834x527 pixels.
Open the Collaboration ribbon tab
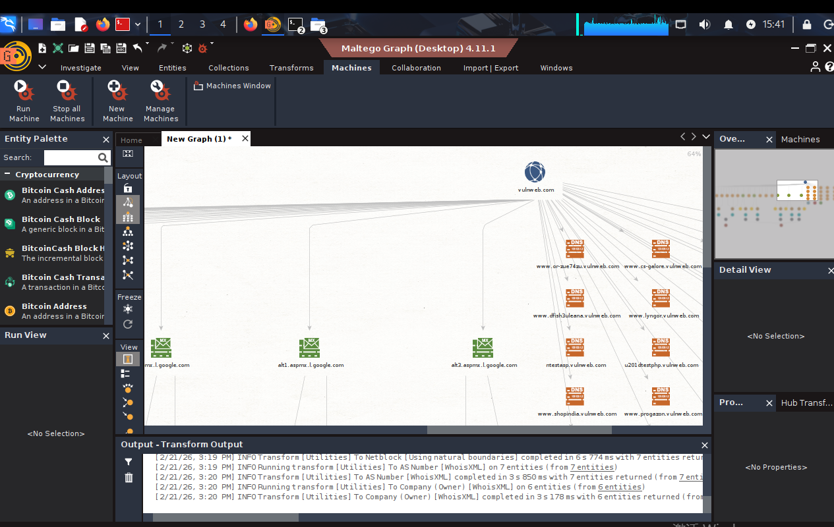(x=416, y=68)
